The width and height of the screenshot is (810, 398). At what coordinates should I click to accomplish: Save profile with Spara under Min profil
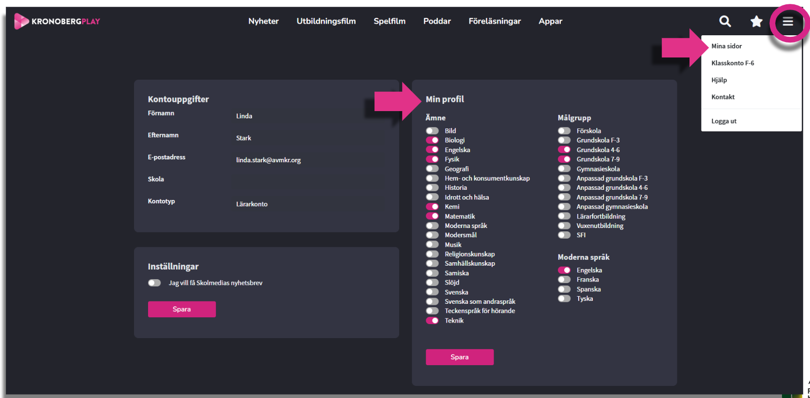459,357
